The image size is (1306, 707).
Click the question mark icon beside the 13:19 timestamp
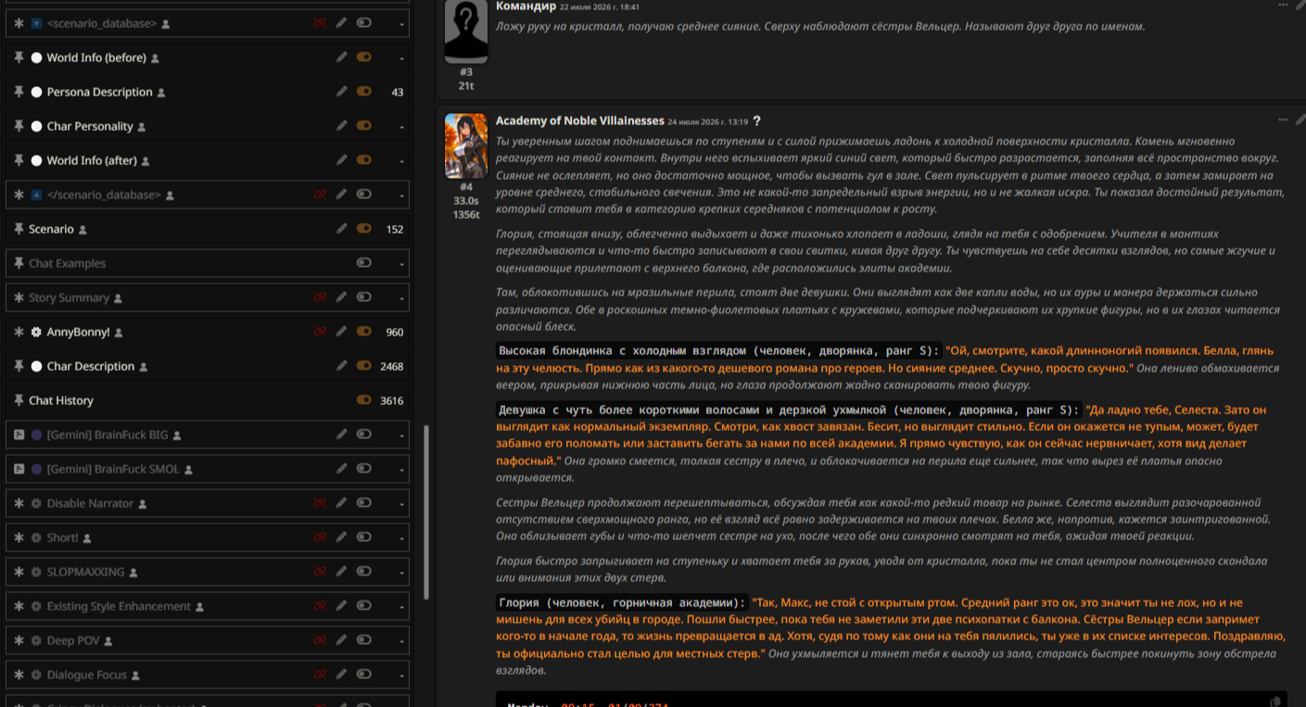(x=756, y=121)
